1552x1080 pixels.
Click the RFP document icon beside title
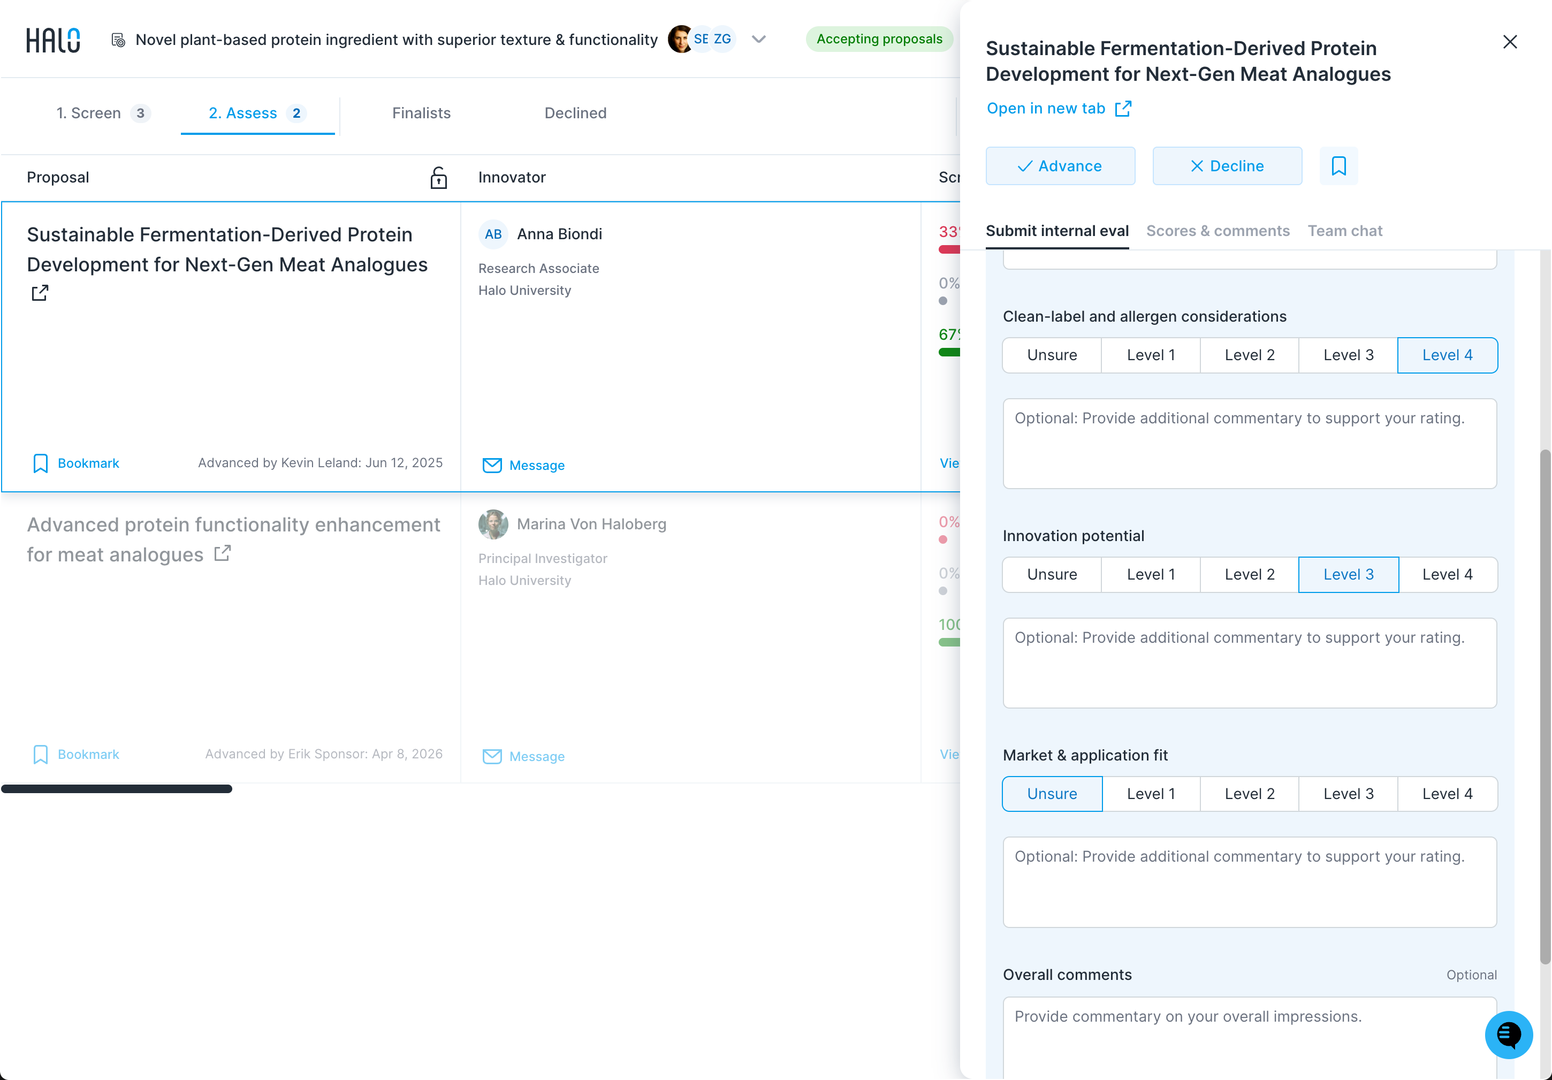tap(118, 40)
